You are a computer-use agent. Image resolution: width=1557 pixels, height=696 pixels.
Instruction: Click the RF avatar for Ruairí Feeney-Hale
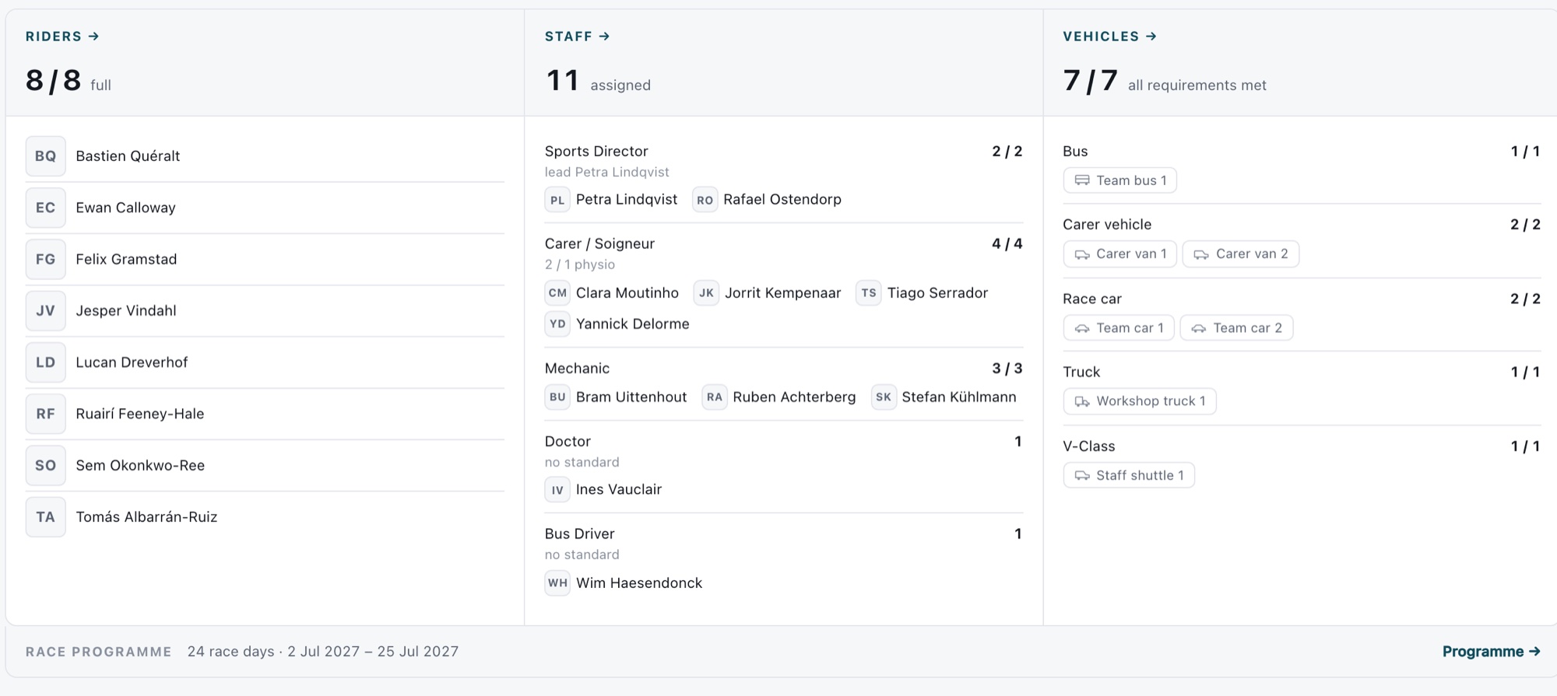pos(45,414)
